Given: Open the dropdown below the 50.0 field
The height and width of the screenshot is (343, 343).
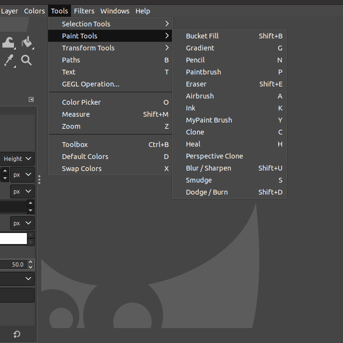Looking at the screenshot, I should tap(17, 279).
